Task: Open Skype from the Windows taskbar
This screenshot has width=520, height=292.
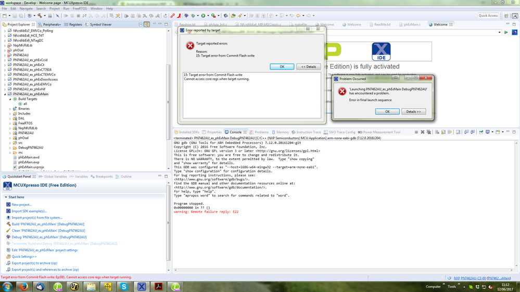Action: click(x=124, y=286)
